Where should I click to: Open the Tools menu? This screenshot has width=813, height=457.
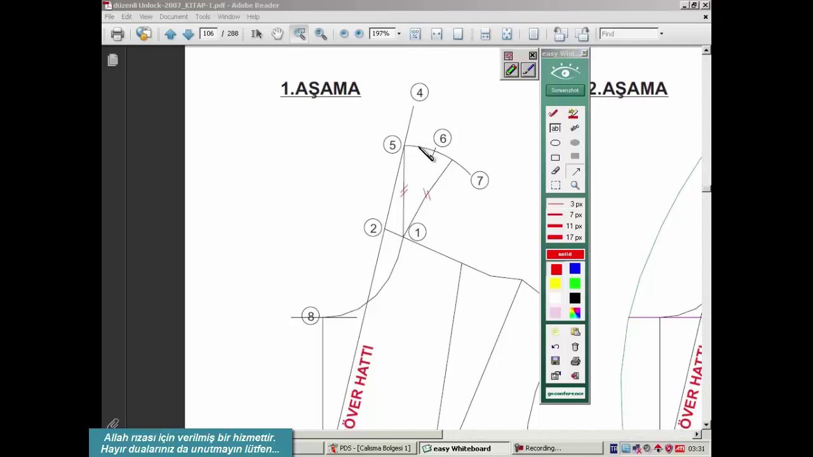tap(203, 17)
